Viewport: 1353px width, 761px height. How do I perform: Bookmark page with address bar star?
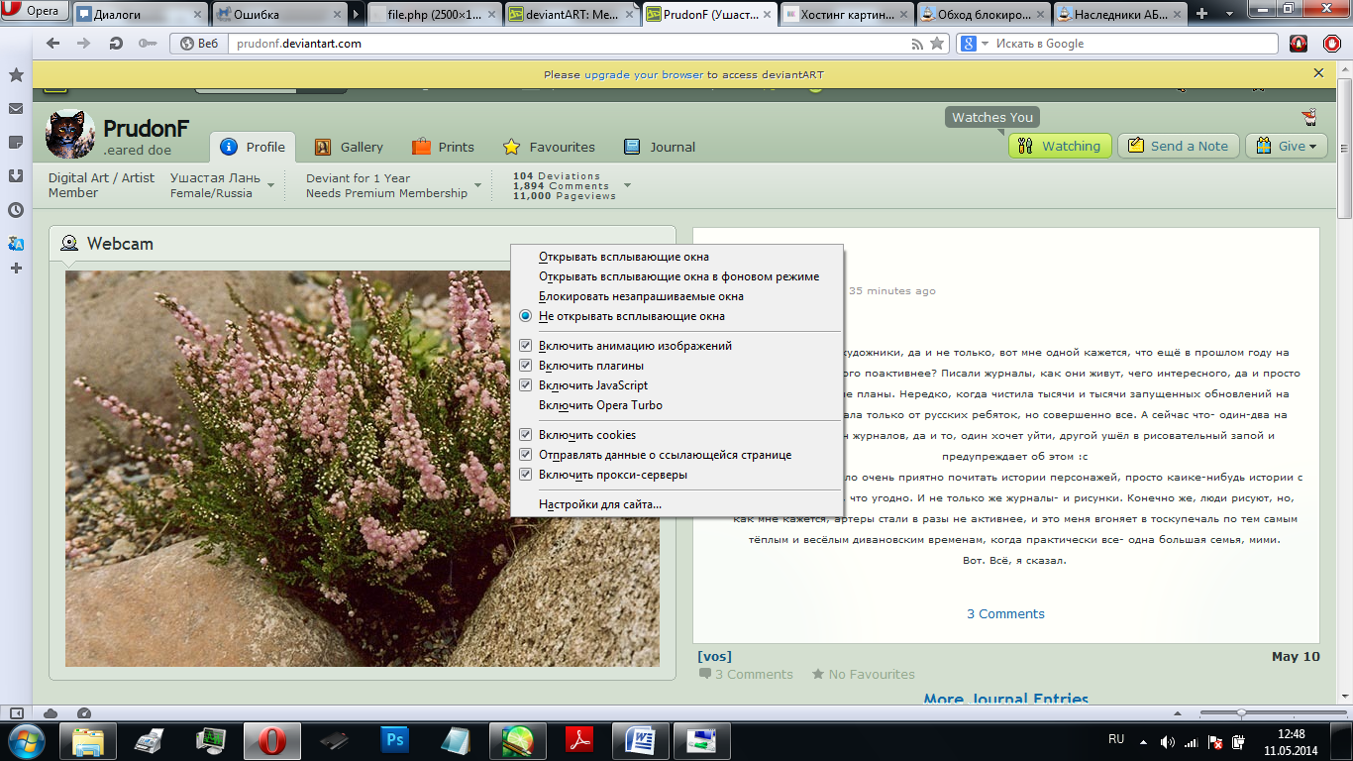[x=937, y=44]
